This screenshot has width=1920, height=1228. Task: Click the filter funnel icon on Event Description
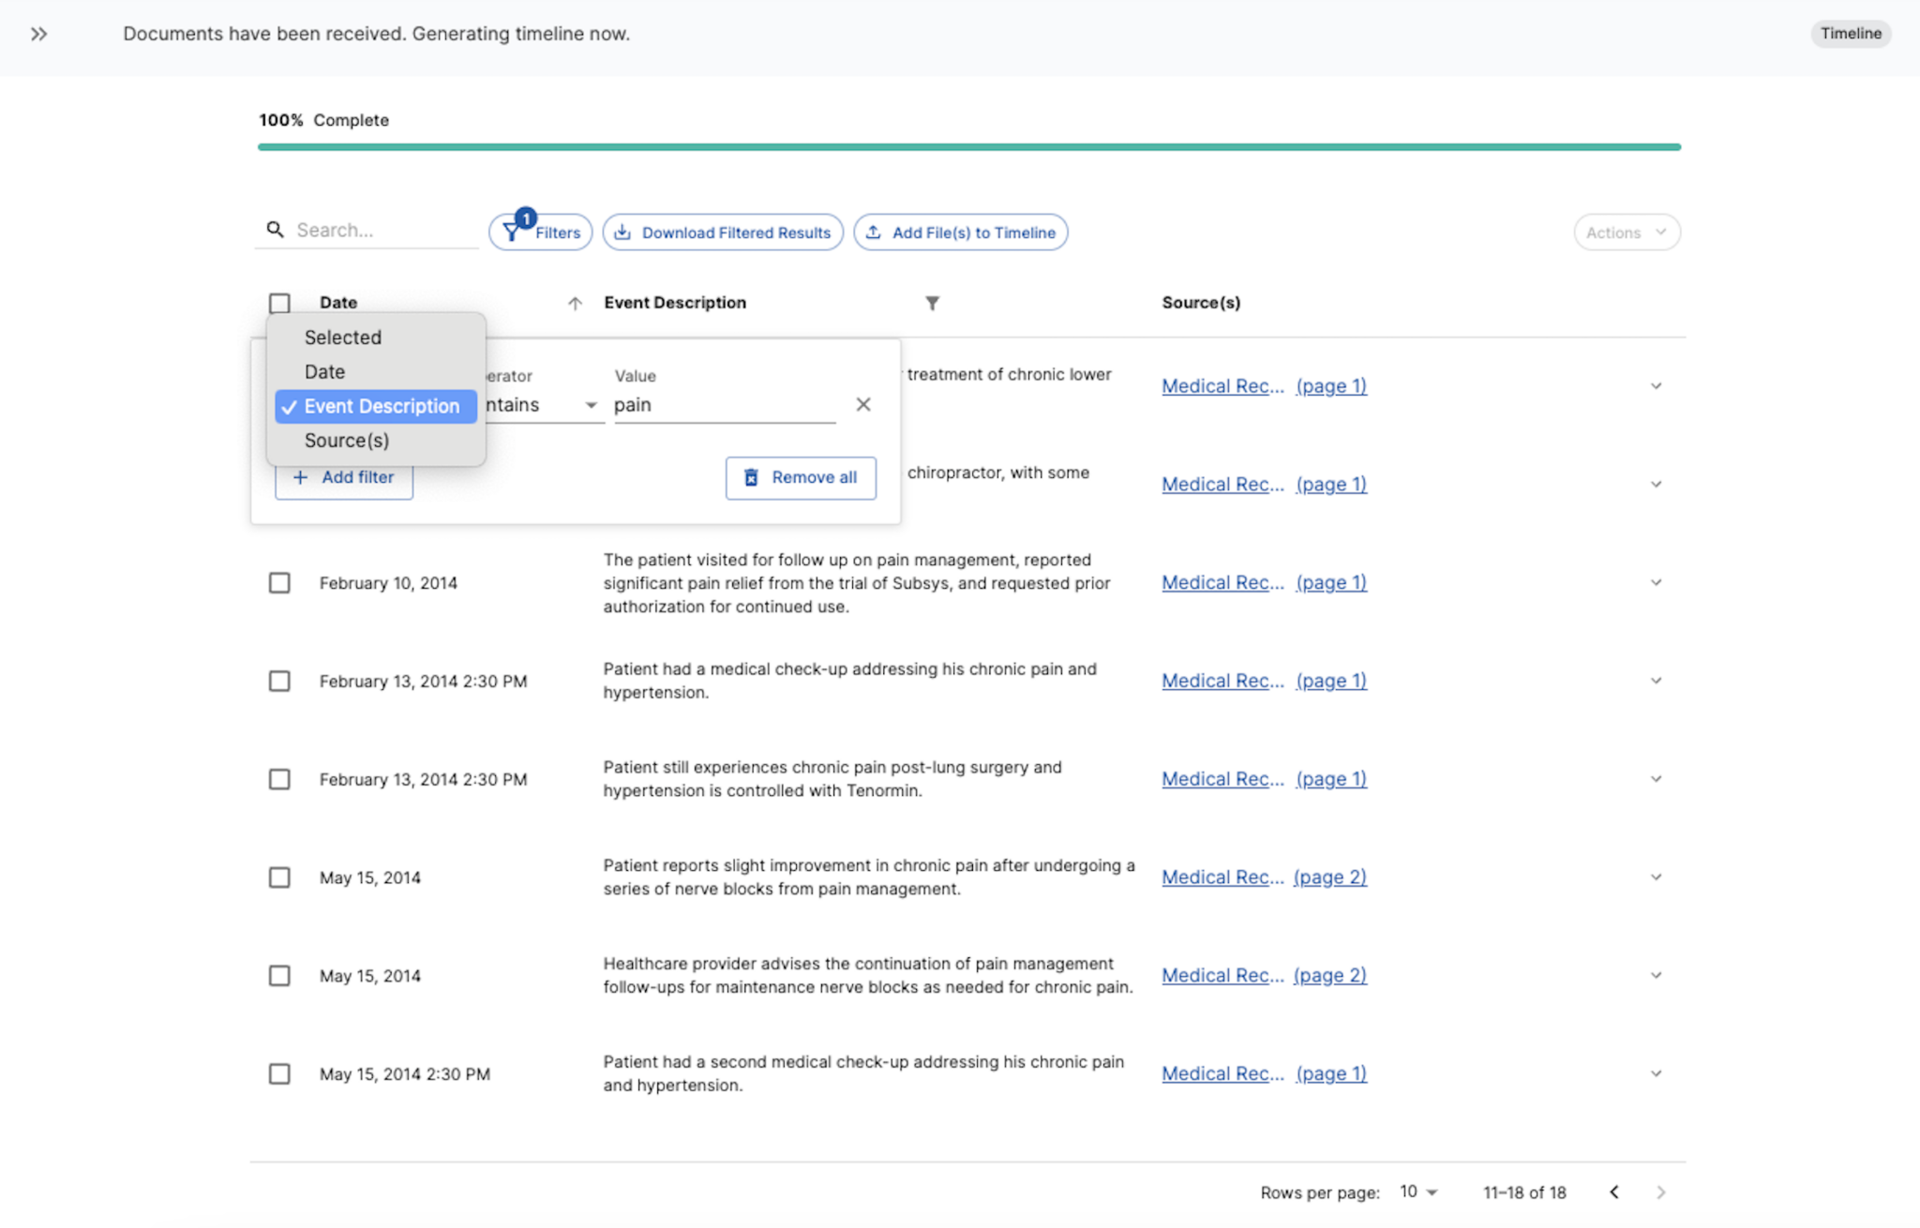pyautogui.click(x=932, y=302)
